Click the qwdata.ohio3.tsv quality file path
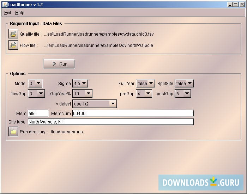This screenshot has height=194, width=247. tap(99, 34)
